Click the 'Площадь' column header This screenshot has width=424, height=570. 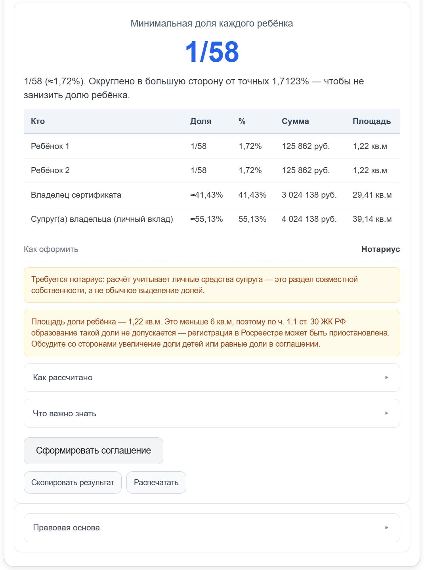[372, 121]
